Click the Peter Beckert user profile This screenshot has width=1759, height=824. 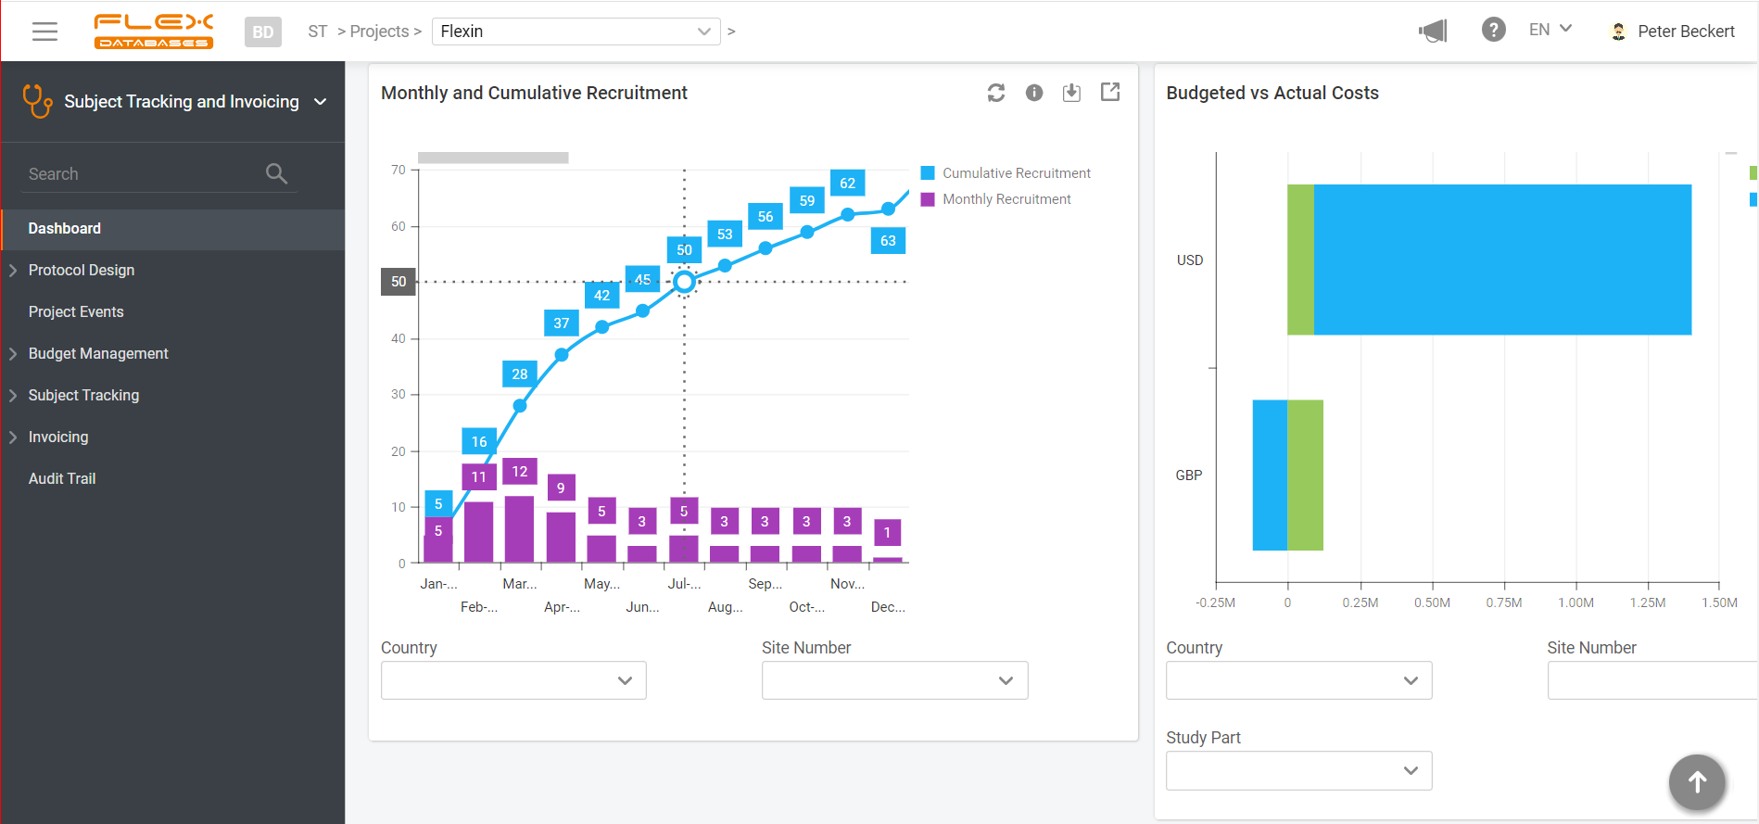point(1673,32)
